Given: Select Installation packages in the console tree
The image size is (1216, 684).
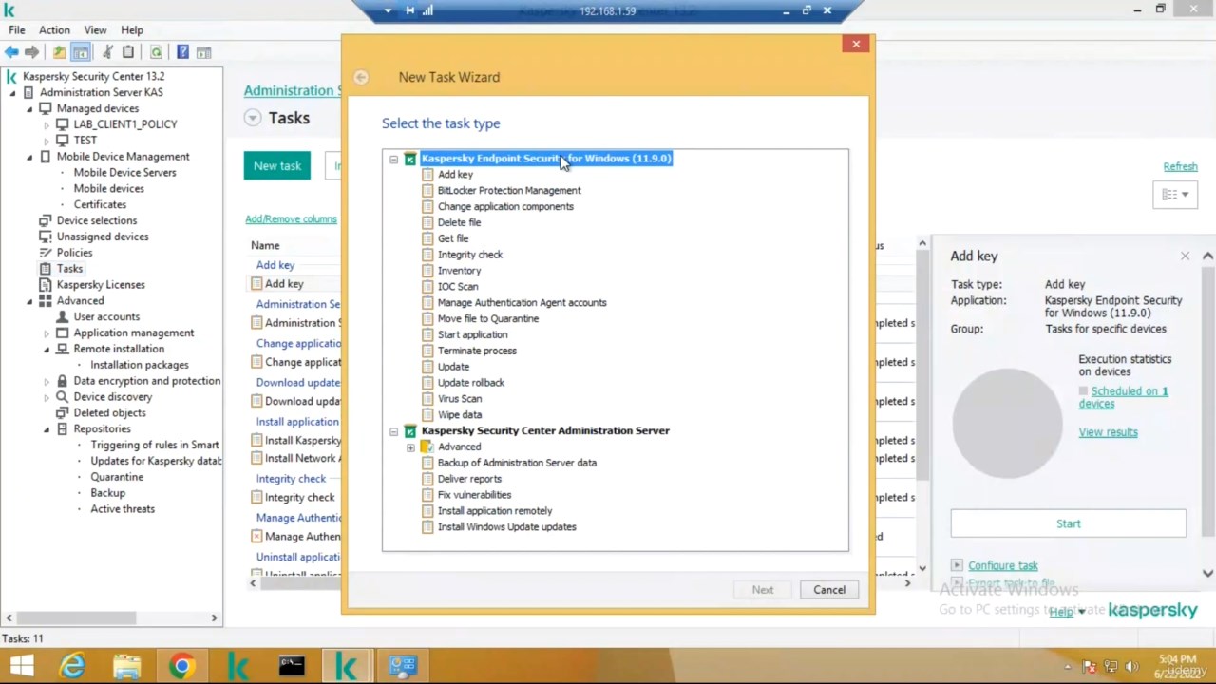Looking at the screenshot, I should coord(140,365).
